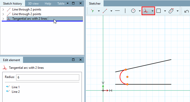This screenshot has height=102, width=190.
Task: Select the Circle tool icon
Action: (x=133, y=11)
